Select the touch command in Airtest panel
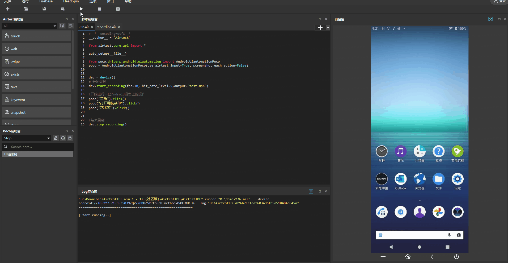This screenshot has height=263, width=508. click(x=36, y=36)
